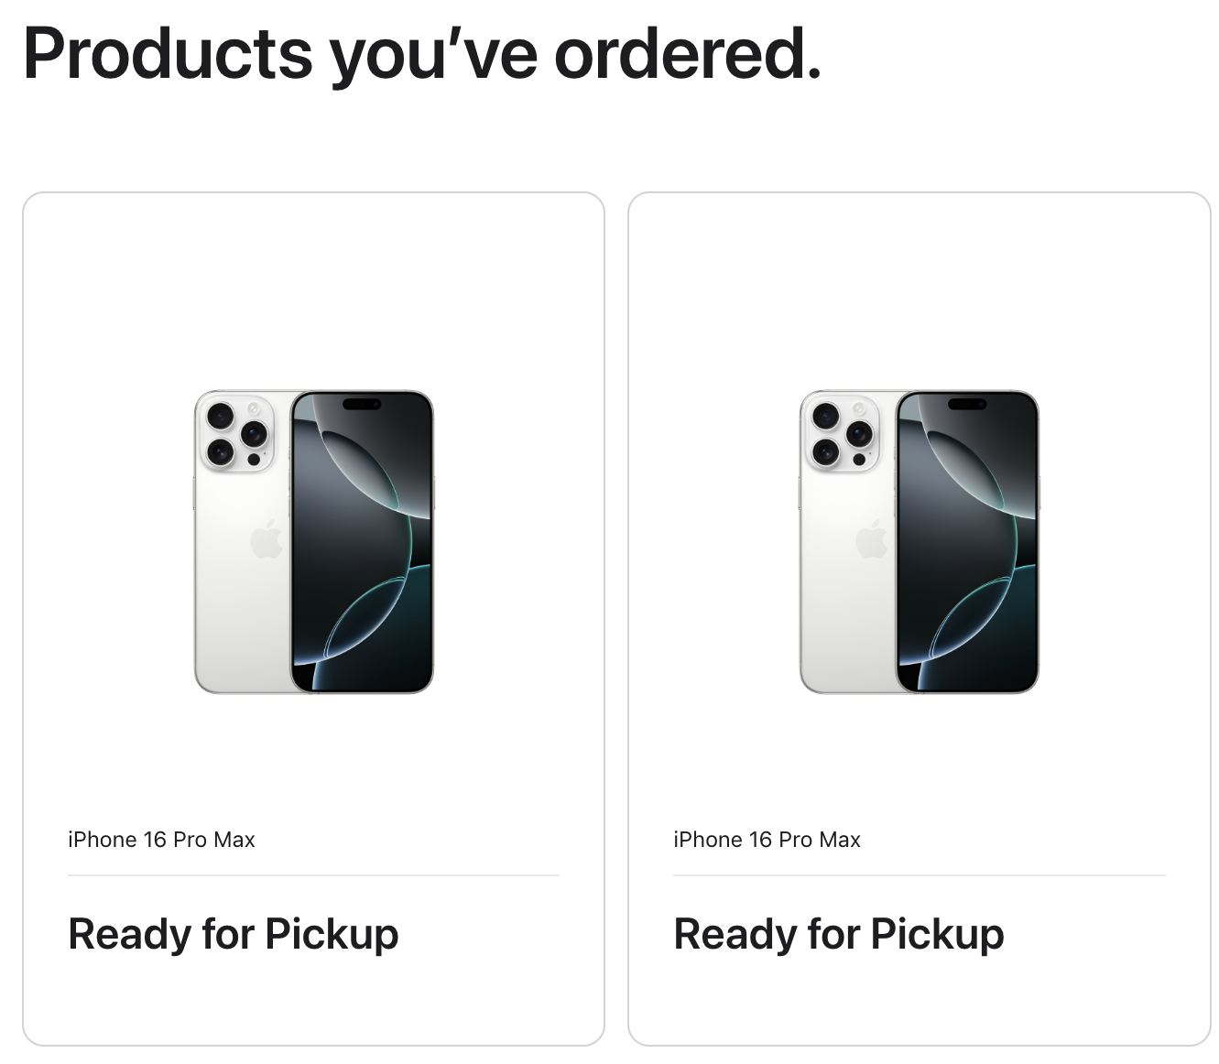Click the divider line in the first card
Viewport: 1219px width, 1064px height.
(313, 875)
